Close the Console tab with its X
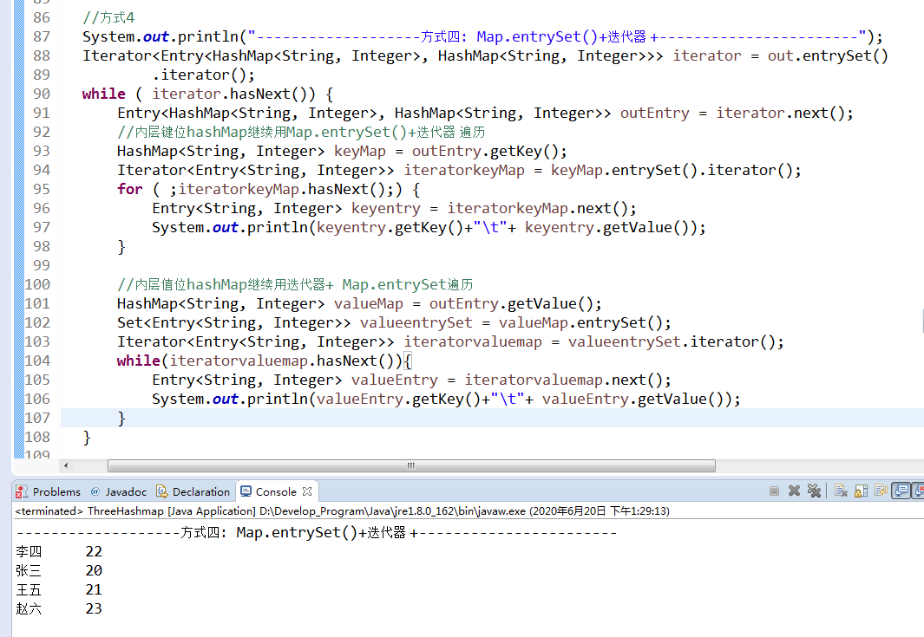This screenshot has width=924, height=637. 307,491
